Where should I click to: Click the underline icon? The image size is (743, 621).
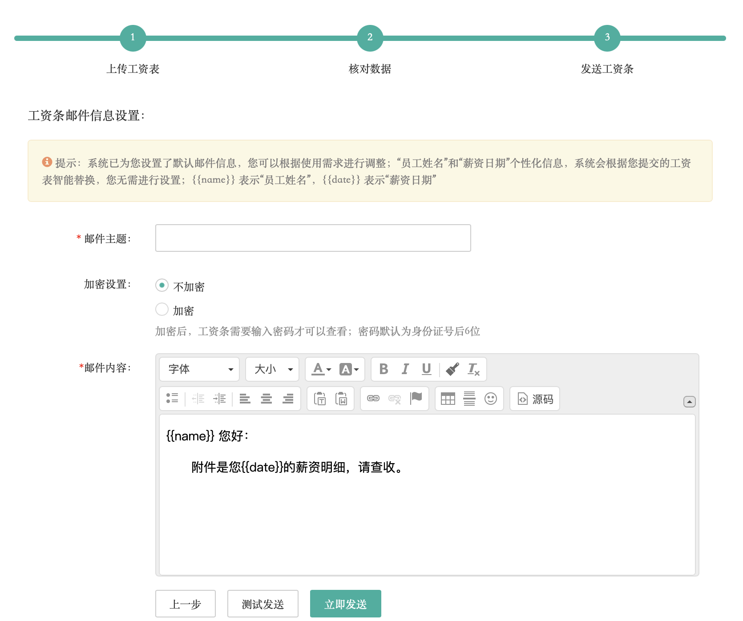pos(426,369)
